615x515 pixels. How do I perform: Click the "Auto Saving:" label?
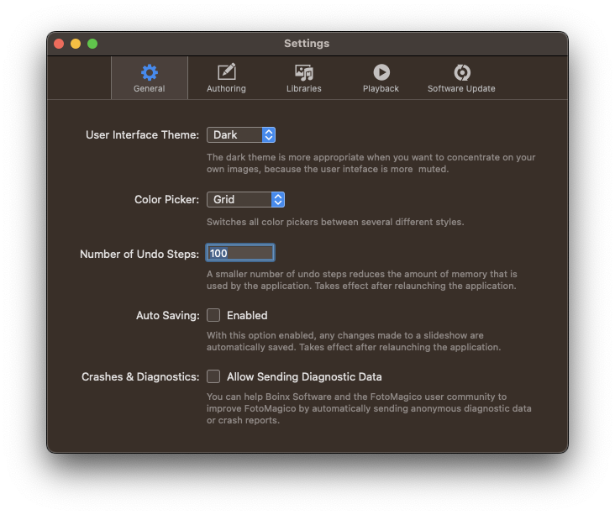pos(167,315)
